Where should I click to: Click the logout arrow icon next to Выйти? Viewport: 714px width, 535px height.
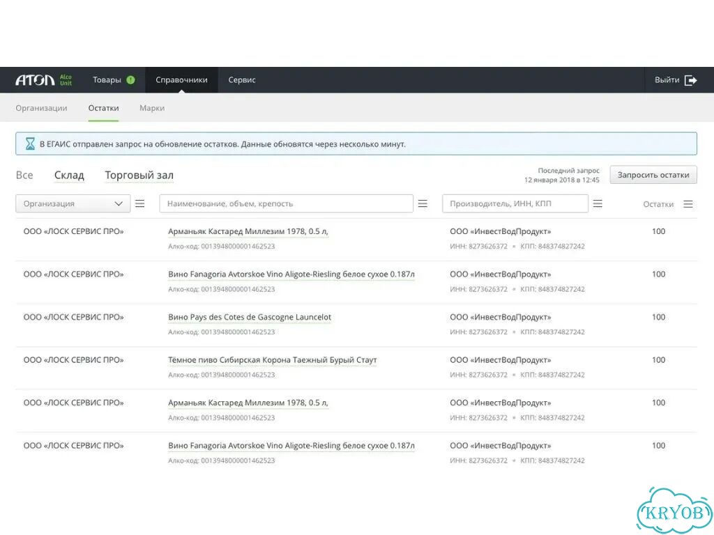[691, 80]
